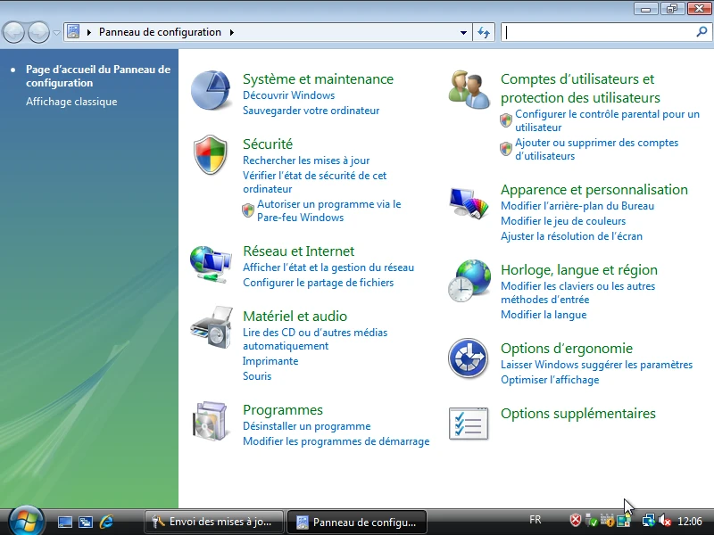Open the Apparence et personnalisation monitor icon
Viewport: 714px width, 535px height.
pos(469,203)
